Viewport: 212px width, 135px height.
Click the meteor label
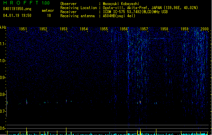coord(48,10)
